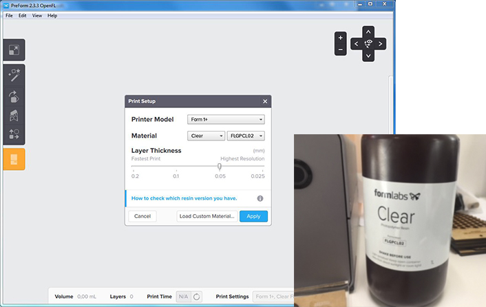
Task: Click the Volume 0.00 mL value
Action: [x=87, y=297]
